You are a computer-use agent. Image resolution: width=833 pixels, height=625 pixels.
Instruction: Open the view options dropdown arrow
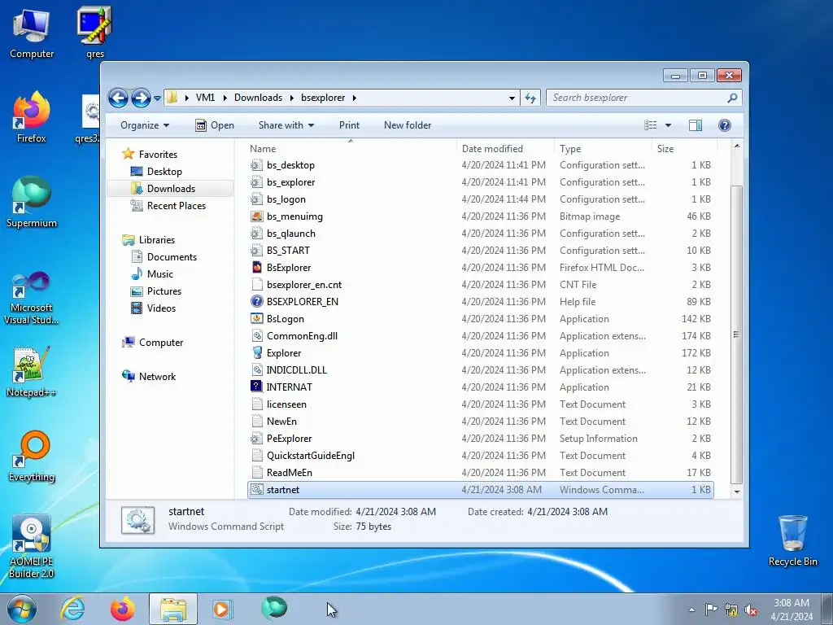pos(668,125)
